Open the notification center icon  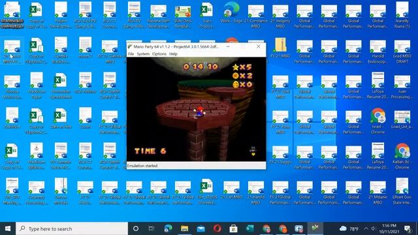coord(407,228)
